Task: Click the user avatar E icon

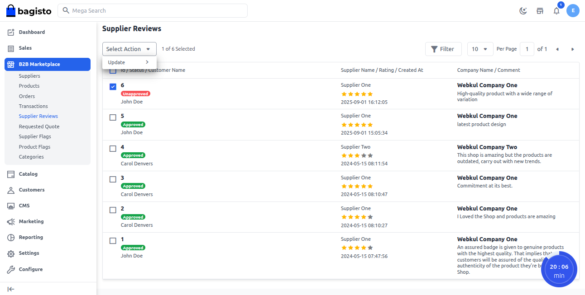Action: [573, 10]
